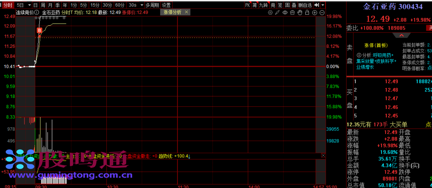Toggle the 九转 indicator button

point(263,5)
